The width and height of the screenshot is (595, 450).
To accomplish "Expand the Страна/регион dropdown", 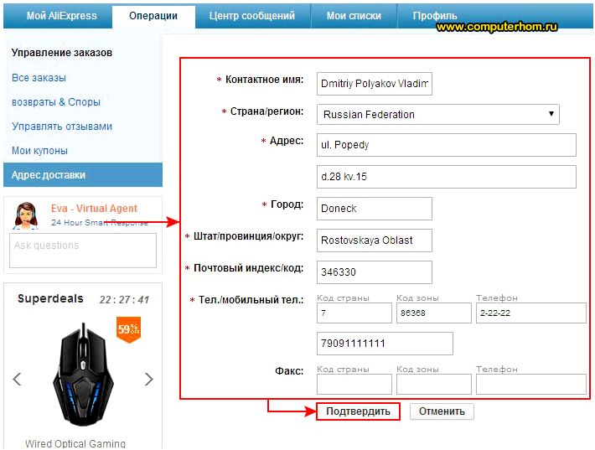I will click(438, 114).
